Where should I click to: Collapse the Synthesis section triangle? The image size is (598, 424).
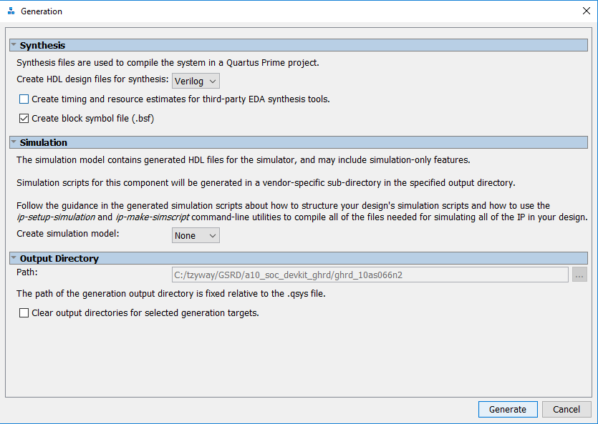pos(14,45)
